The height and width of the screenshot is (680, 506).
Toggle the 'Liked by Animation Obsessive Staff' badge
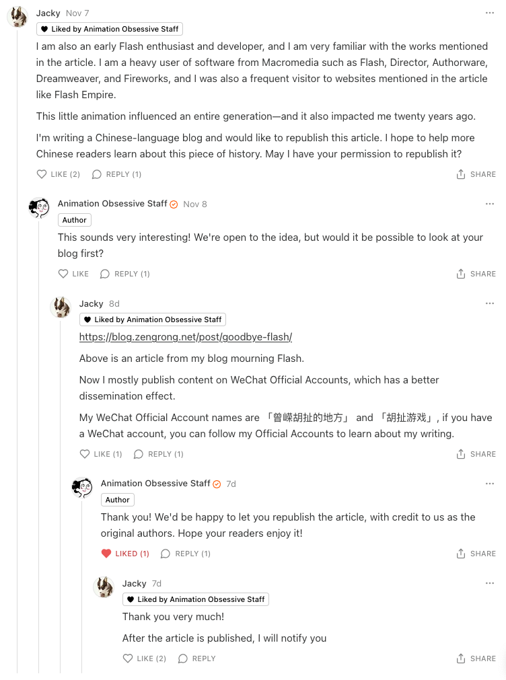(x=109, y=29)
